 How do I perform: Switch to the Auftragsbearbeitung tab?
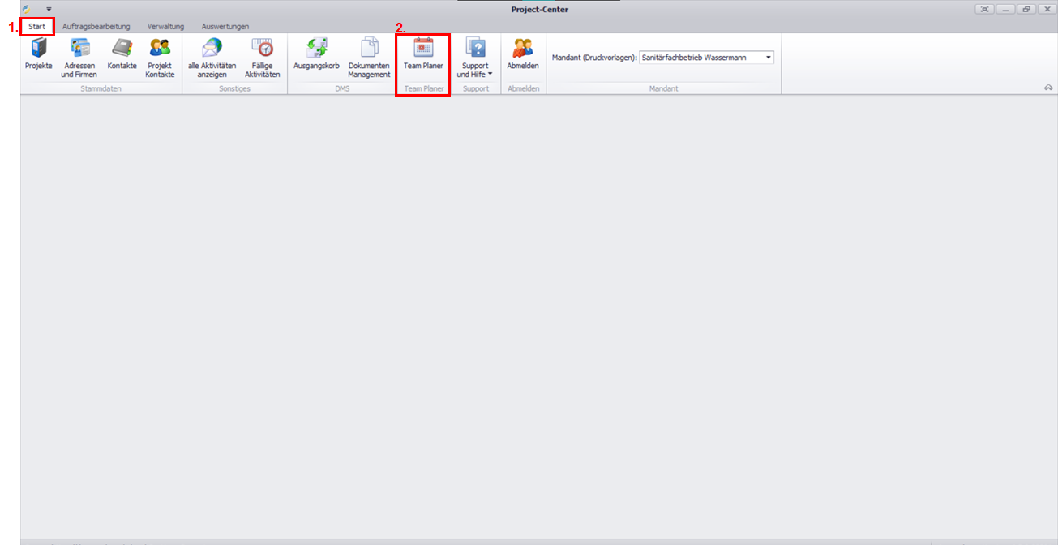[x=96, y=27]
